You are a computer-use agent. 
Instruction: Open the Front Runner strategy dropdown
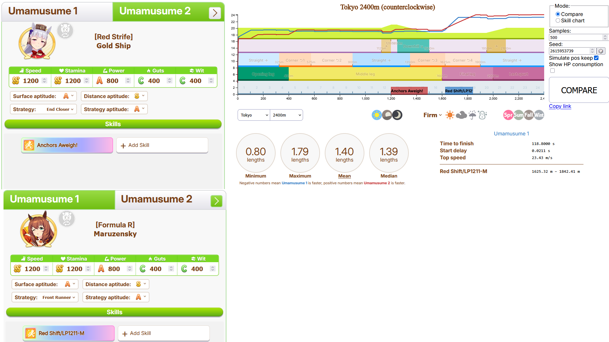[45, 297]
